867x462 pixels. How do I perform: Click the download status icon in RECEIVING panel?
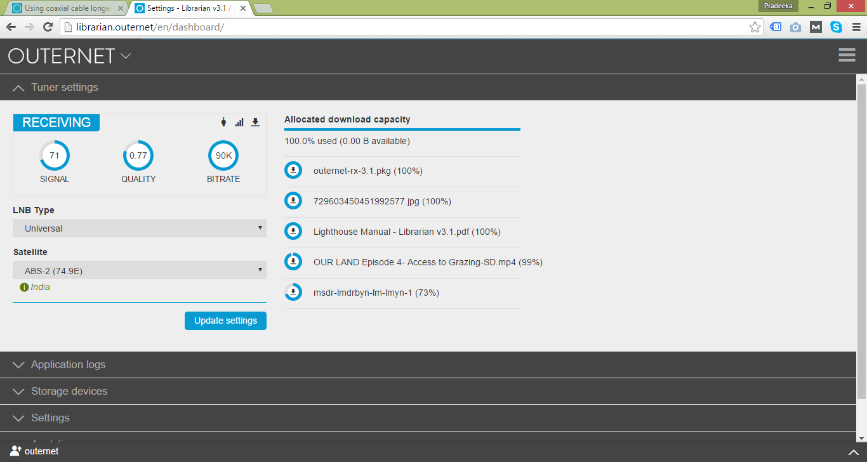pos(255,122)
